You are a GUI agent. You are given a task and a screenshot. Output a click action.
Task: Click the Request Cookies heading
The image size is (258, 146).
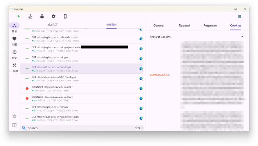pyautogui.click(x=160, y=37)
